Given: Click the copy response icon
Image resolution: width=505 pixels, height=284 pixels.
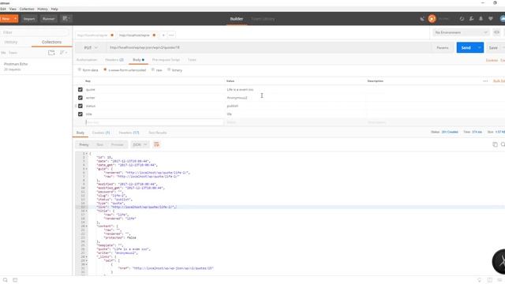Looking at the screenshot, I should [495, 144].
